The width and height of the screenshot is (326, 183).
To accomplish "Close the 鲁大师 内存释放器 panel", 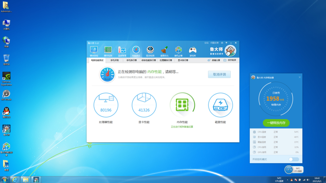I will pos(300,77).
